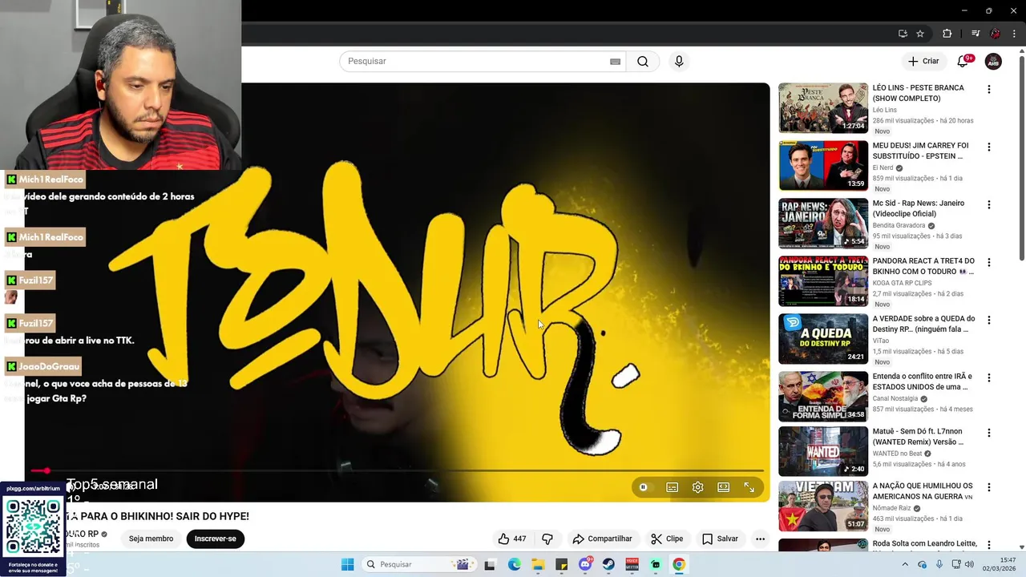Open YouTube notifications bell
The width and height of the screenshot is (1026, 577).
[963, 62]
